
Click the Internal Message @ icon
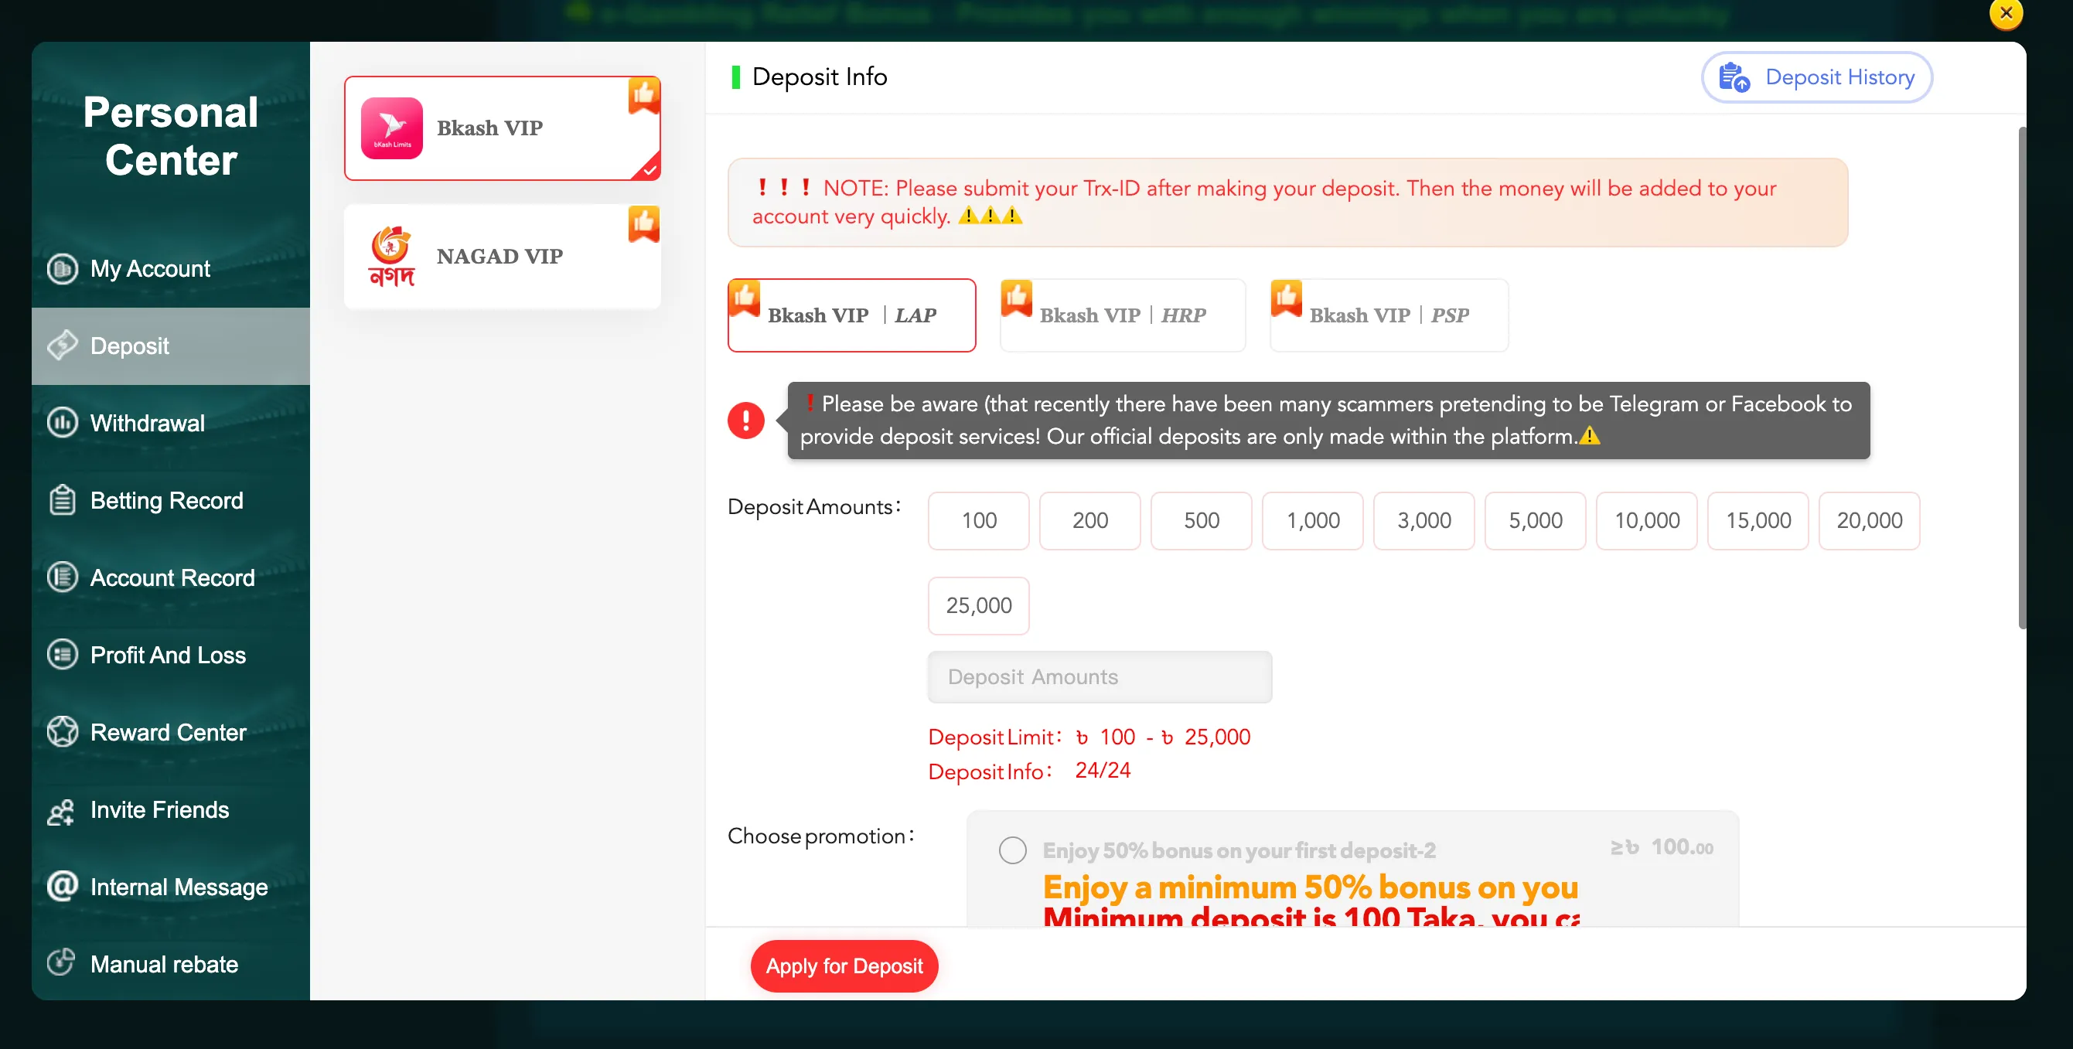click(62, 887)
